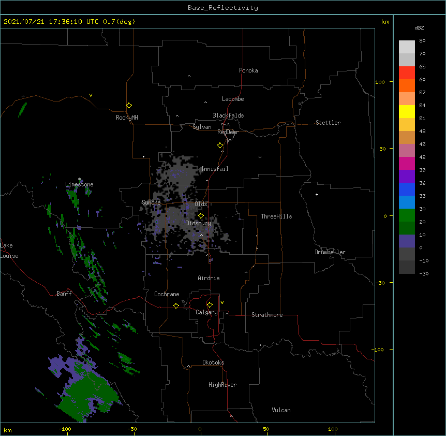Click the Okotoks town label

(213, 362)
